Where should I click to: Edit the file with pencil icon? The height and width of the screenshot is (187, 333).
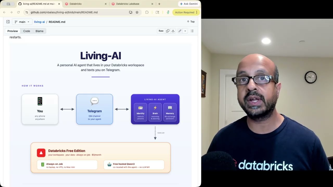[x=180, y=31]
